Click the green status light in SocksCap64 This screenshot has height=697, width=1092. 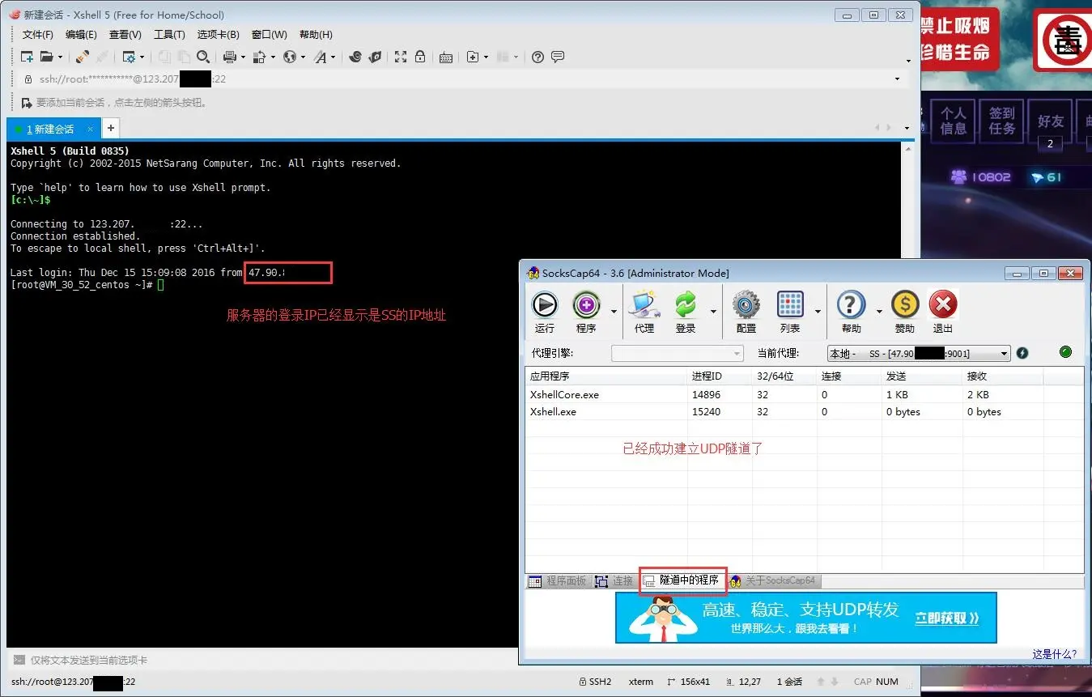coord(1065,352)
